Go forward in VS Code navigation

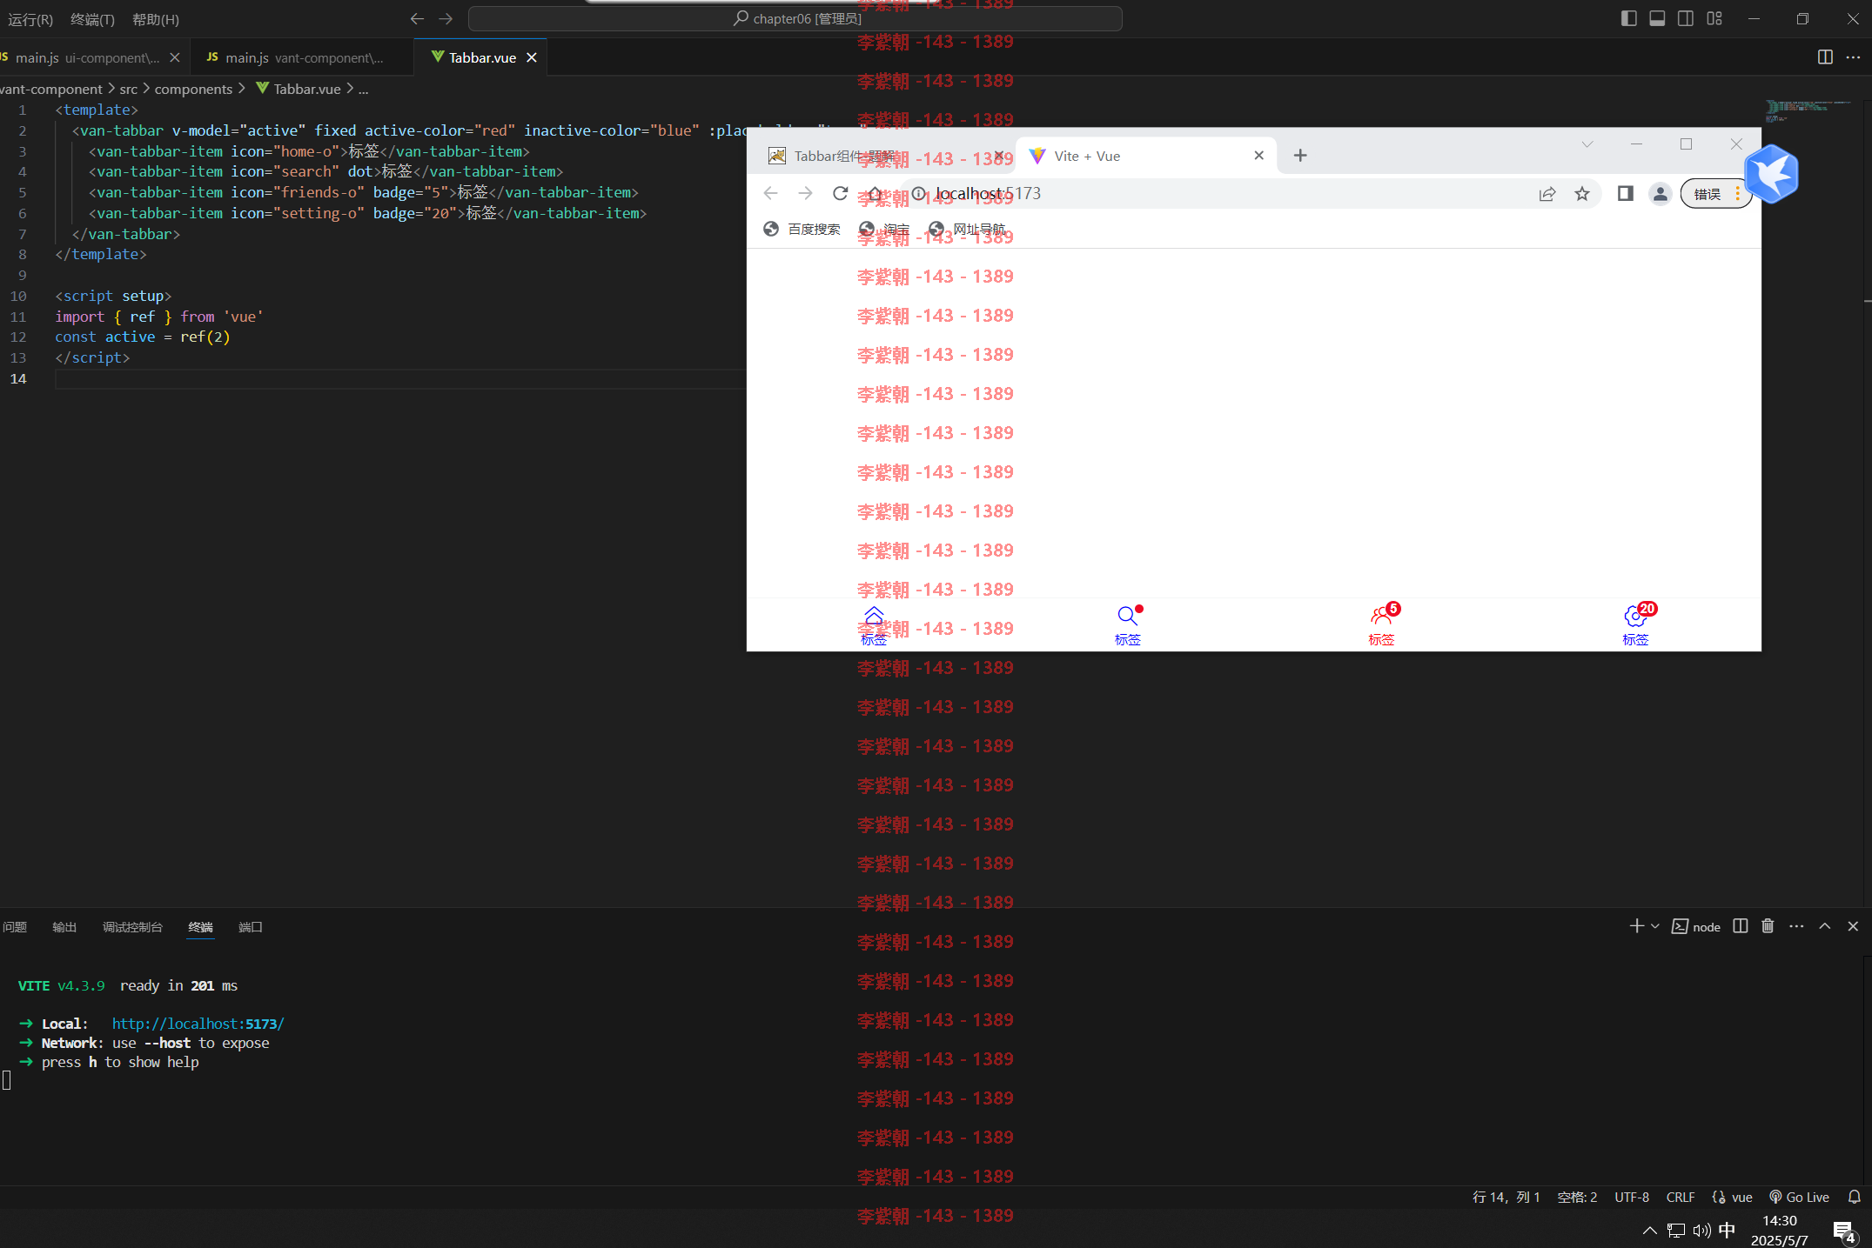[x=446, y=18]
